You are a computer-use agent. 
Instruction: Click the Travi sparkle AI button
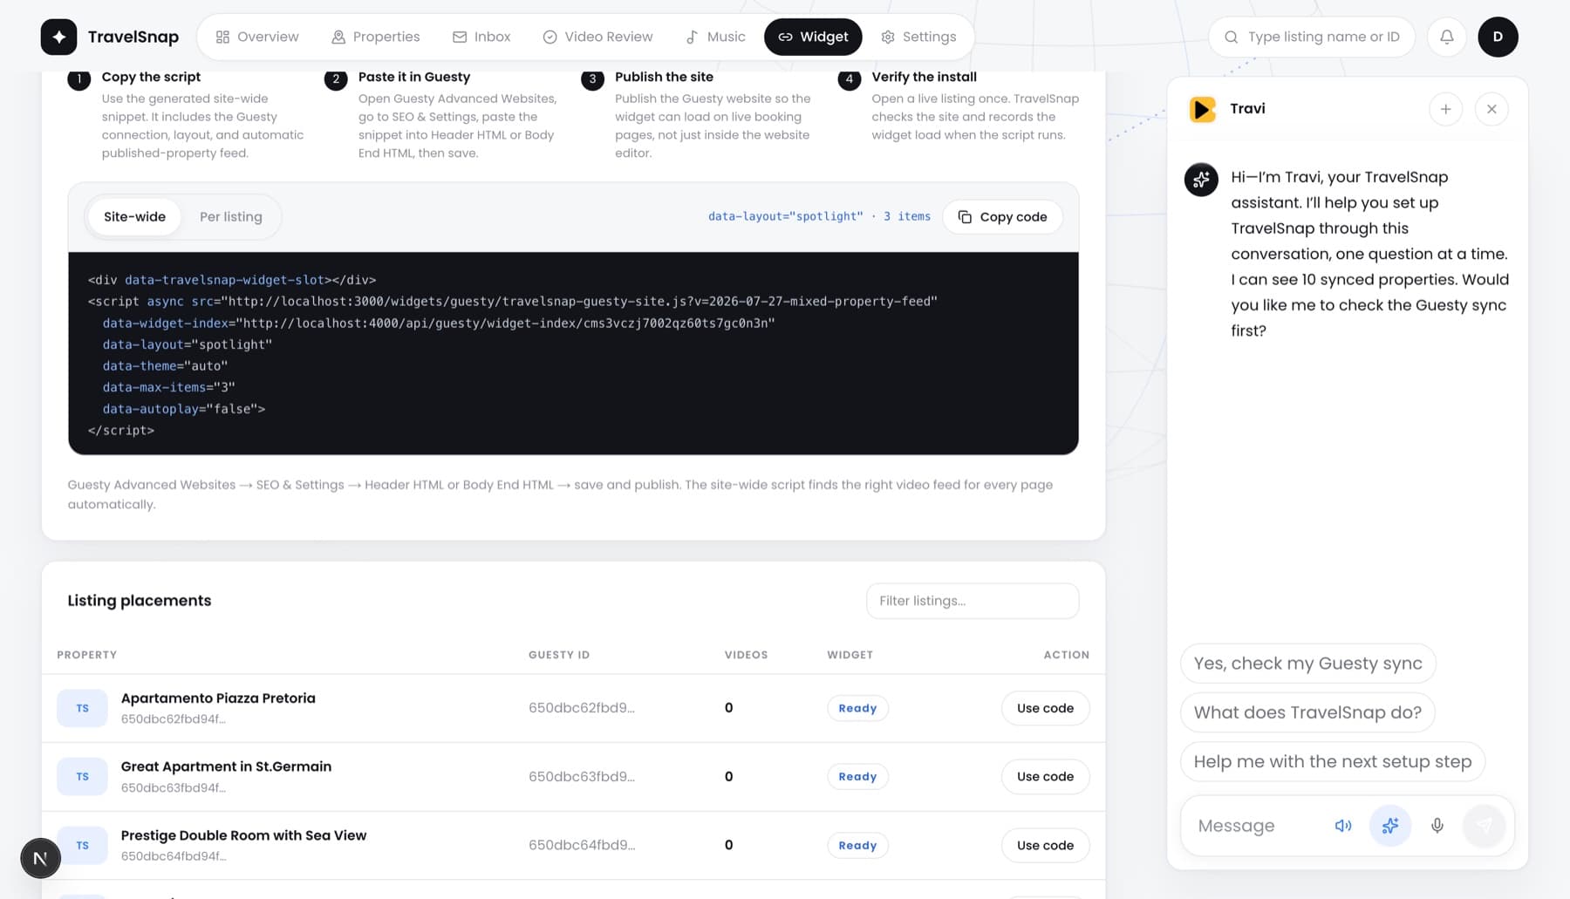click(1390, 826)
